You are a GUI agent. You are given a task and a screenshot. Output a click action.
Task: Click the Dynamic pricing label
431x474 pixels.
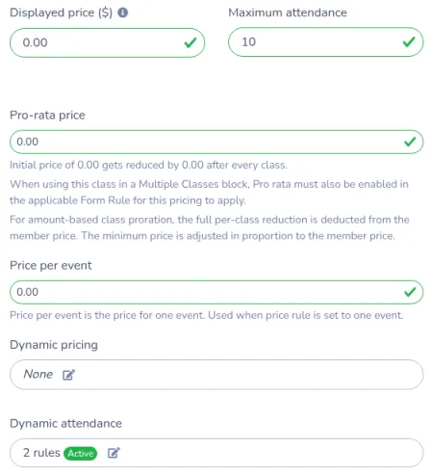coord(54,345)
